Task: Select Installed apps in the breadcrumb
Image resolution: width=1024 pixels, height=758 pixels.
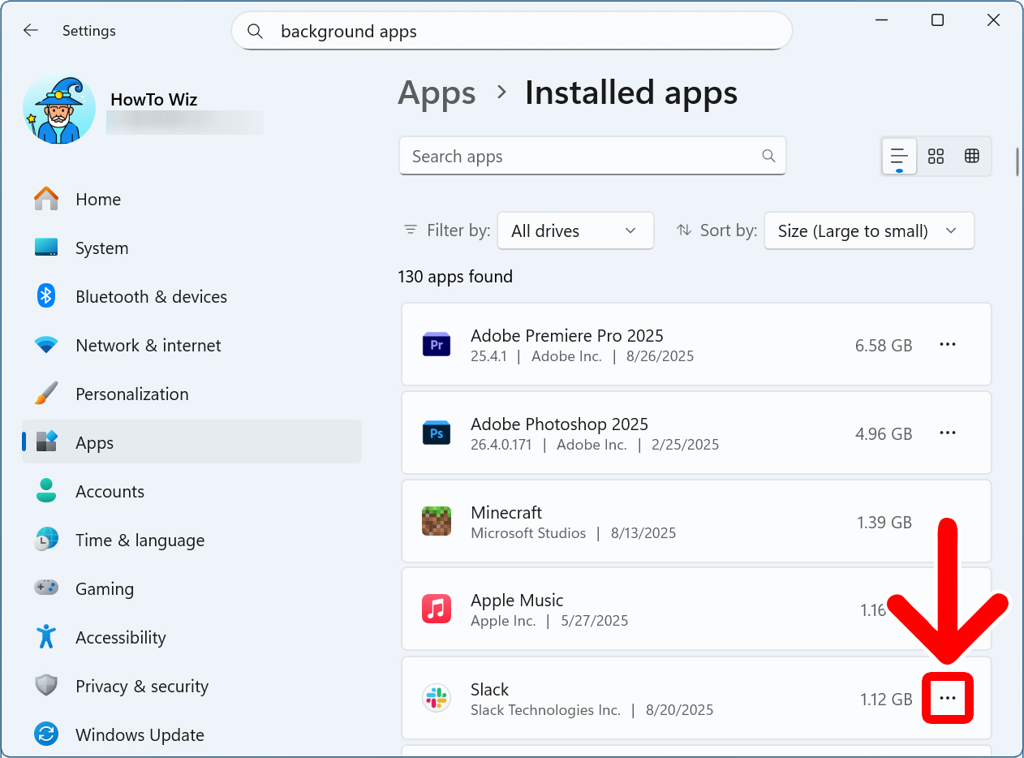Action: coord(631,93)
